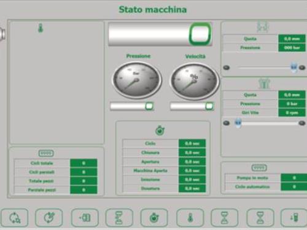Click right end dot of injection position slider

tap(301, 123)
